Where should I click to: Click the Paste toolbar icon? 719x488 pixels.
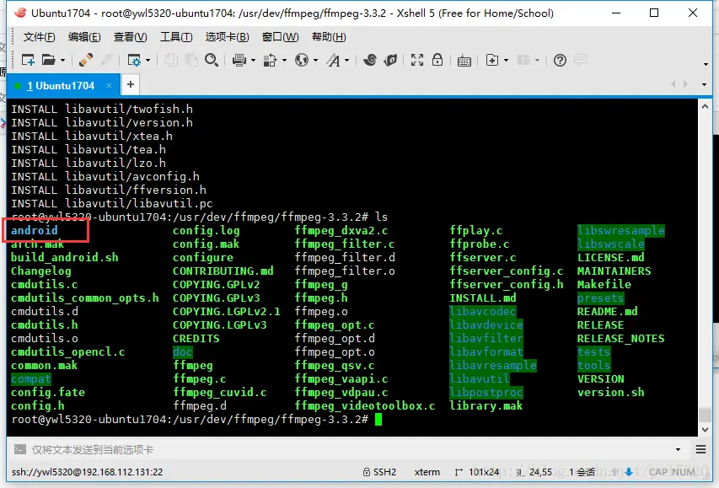191,60
